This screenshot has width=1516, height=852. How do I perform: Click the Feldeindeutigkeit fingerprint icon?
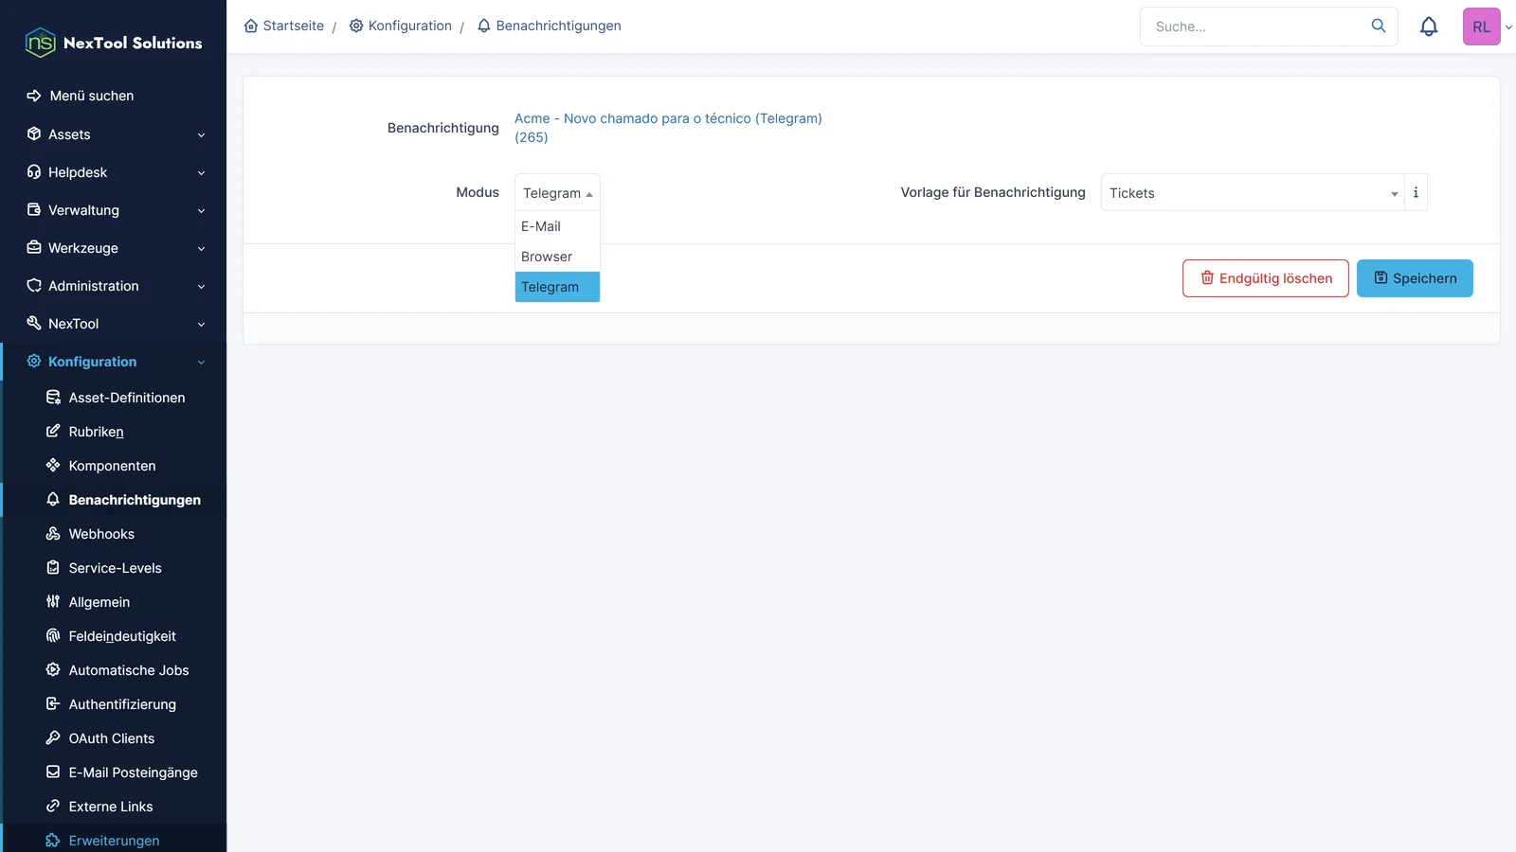(53, 636)
